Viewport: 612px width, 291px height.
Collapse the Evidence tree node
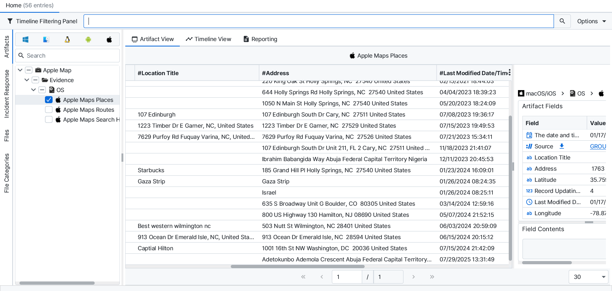click(27, 80)
